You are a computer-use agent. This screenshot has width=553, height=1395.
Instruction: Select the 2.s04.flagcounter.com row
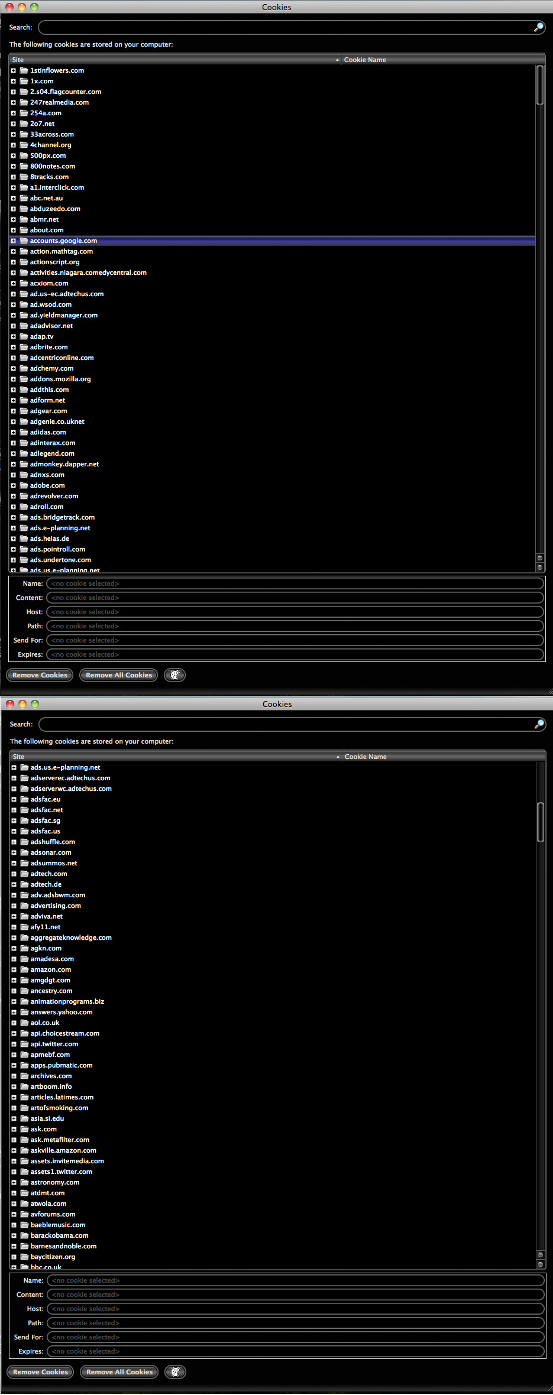pos(272,92)
